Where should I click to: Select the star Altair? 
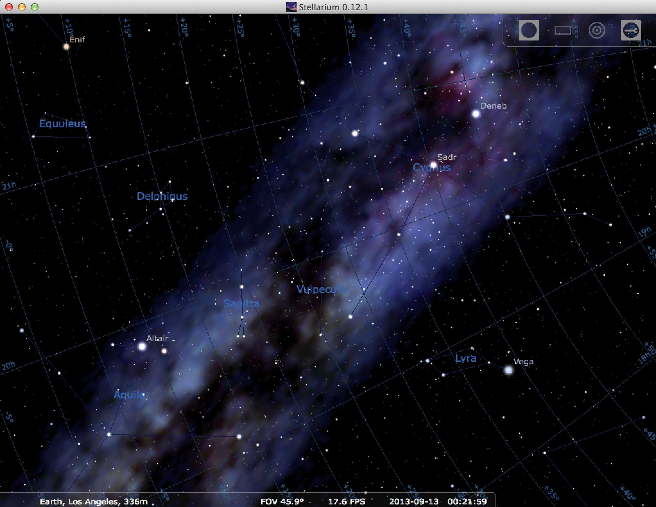pyautogui.click(x=142, y=346)
